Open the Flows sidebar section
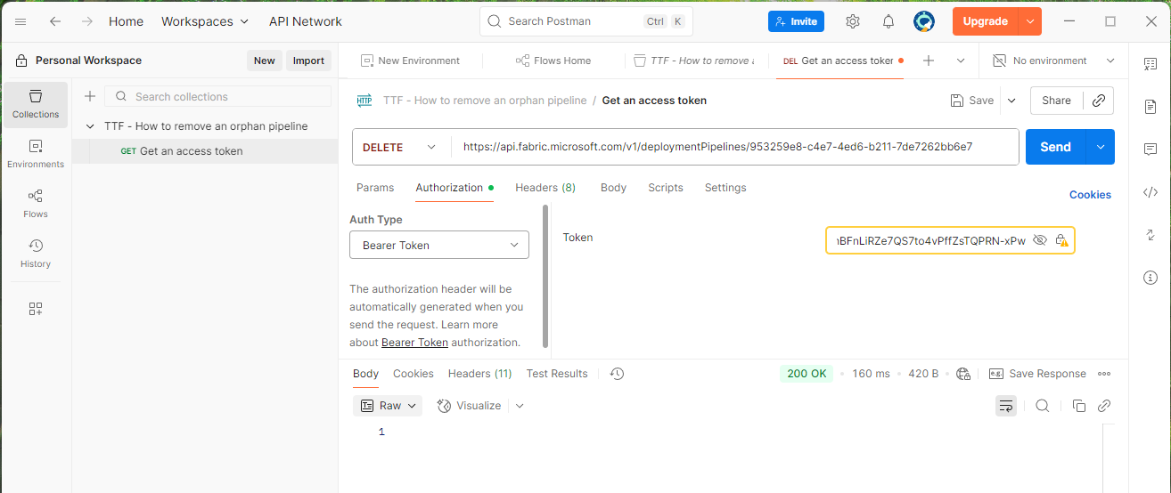Image resolution: width=1171 pixels, height=493 pixels. pyautogui.click(x=36, y=204)
